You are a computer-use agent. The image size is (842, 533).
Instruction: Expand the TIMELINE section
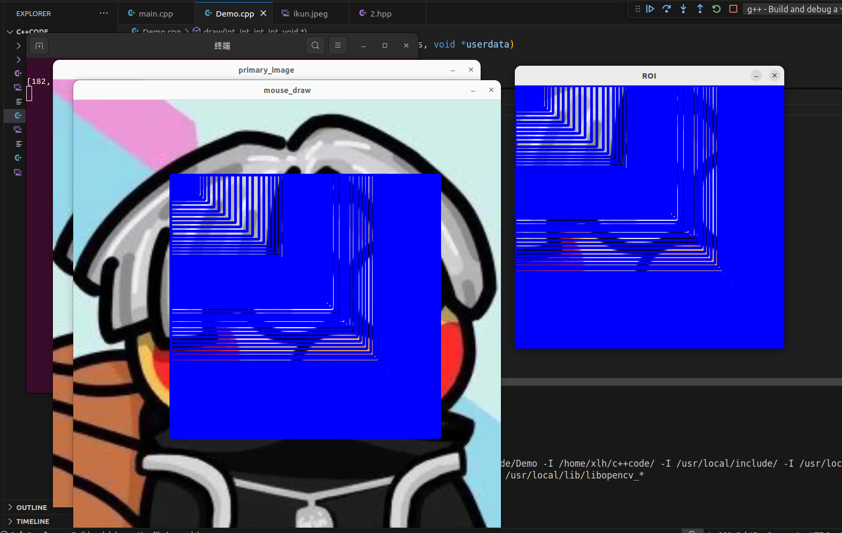(33, 521)
